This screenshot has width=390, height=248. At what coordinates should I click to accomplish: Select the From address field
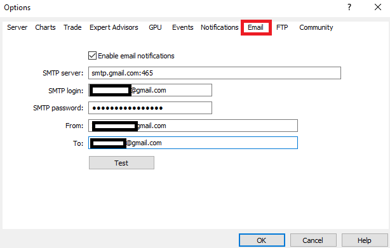click(x=193, y=126)
